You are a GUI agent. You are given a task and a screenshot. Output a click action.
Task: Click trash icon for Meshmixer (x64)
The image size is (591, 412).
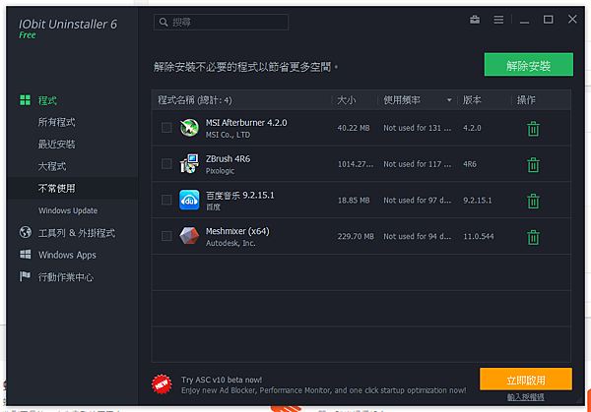click(533, 237)
